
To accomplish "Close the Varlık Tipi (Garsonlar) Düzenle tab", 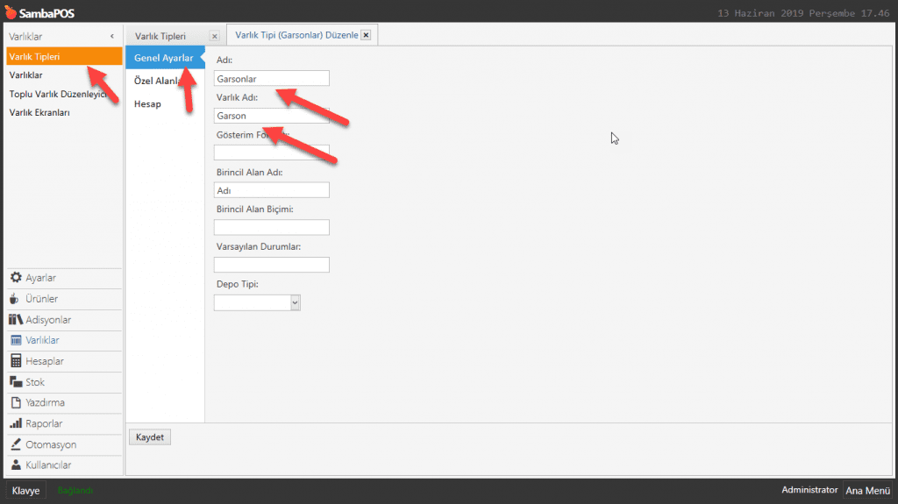I will 366,35.
